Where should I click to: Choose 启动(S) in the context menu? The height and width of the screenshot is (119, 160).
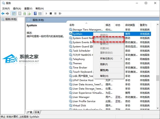coord(109,35)
